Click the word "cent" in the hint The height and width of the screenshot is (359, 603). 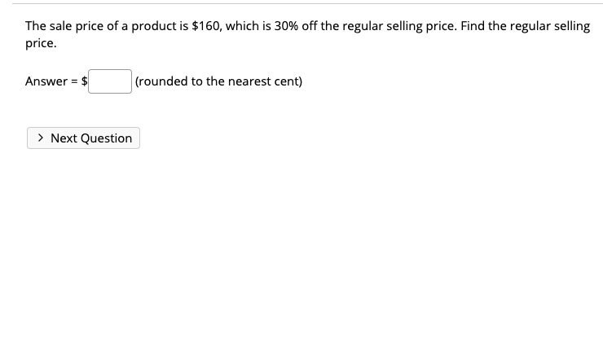[x=285, y=81]
